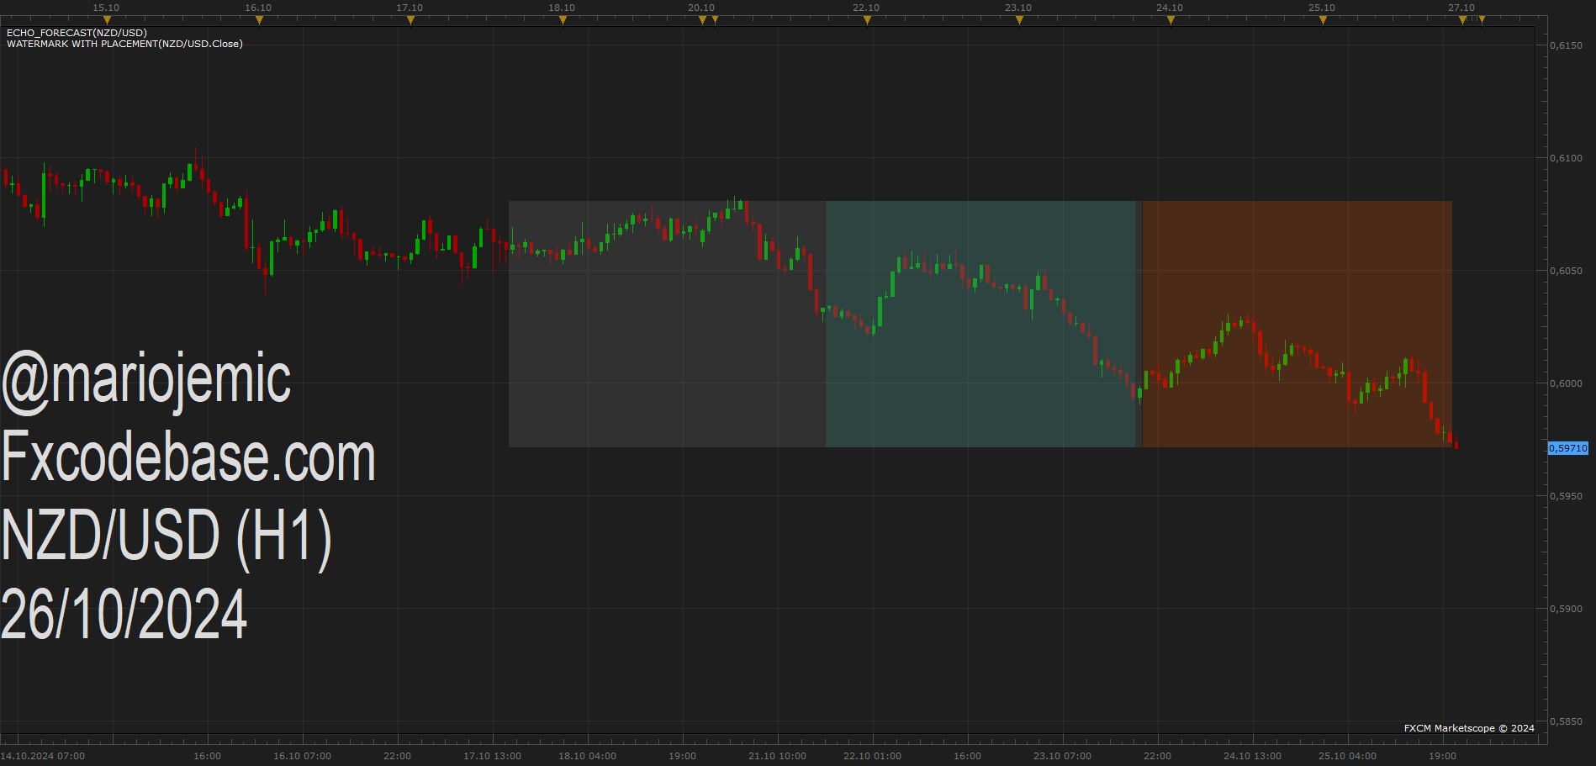This screenshot has height=766, width=1596.
Task: Click the 16.10 07:00 time axis label
Action: click(x=302, y=756)
